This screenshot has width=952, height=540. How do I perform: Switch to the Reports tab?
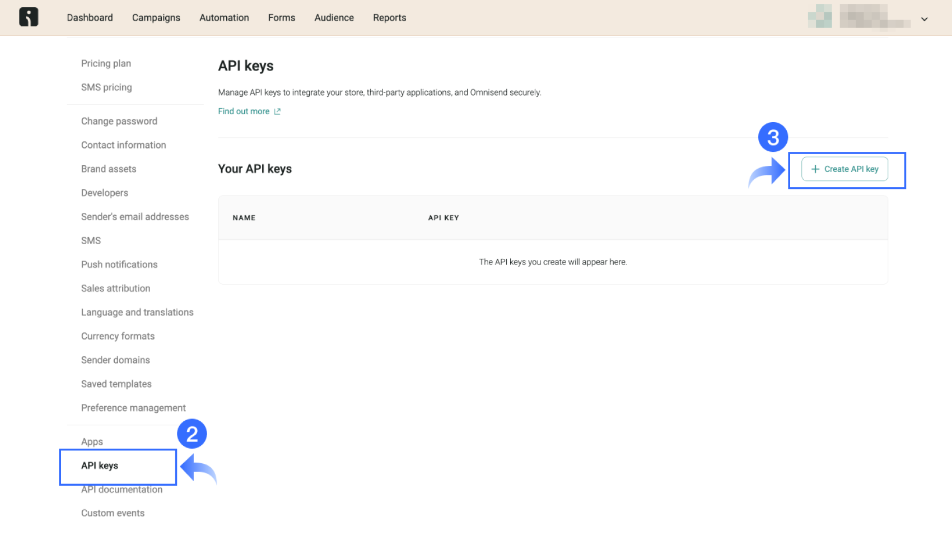[x=389, y=17]
